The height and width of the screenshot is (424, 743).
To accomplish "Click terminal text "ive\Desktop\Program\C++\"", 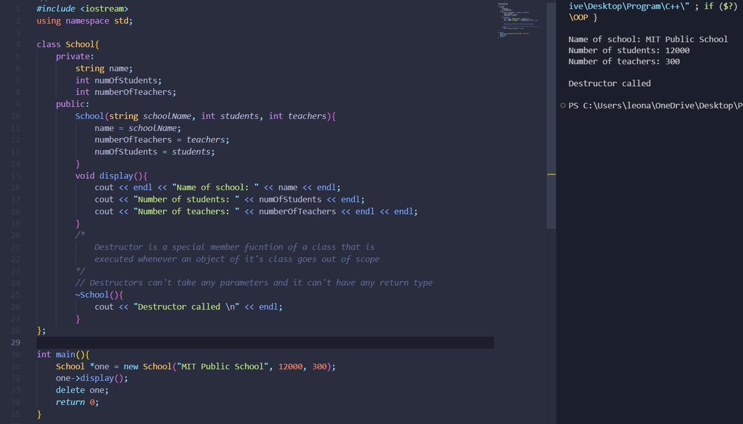I will (629, 7).
